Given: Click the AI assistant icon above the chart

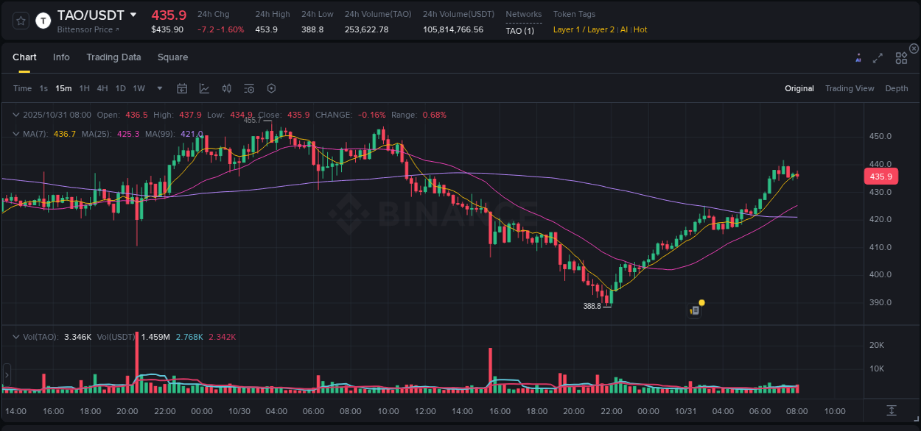Looking at the screenshot, I should [858, 57].
